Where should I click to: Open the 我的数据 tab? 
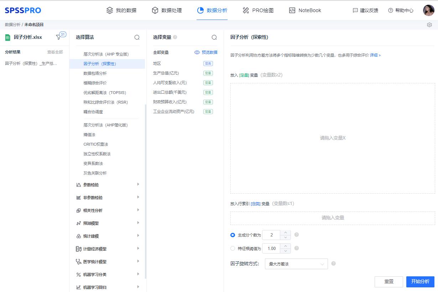121,10
